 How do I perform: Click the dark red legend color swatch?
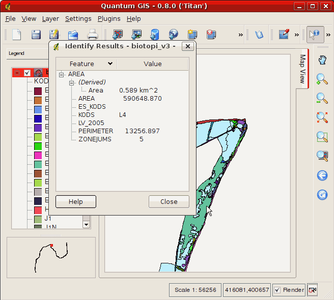click(38, 92)
